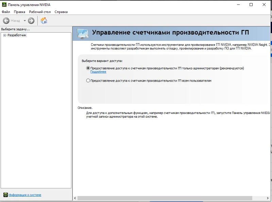
Task: Select access for administrators only radio button
Action: coord(88,68)
